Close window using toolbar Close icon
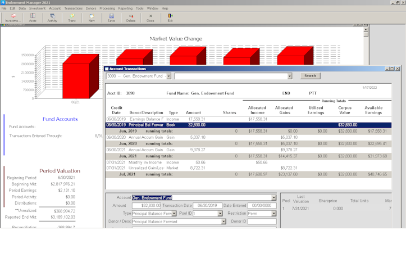 coord(150,17)
